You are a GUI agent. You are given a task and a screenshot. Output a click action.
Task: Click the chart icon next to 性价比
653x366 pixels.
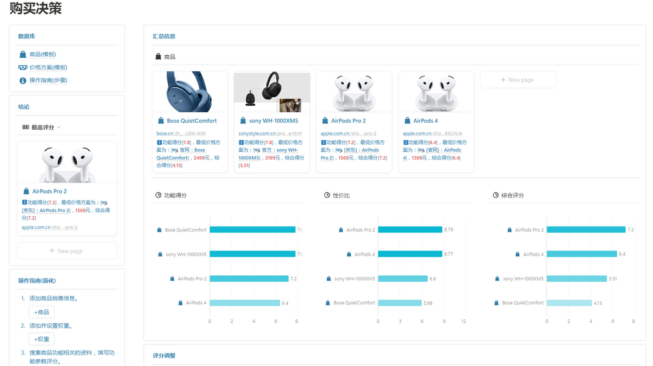tap(327, 195)
